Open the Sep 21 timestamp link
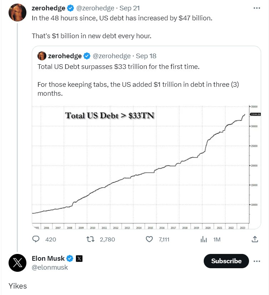The height and width of the screenshot is (295, 269). pyautogui.click(x=130, y=8)
